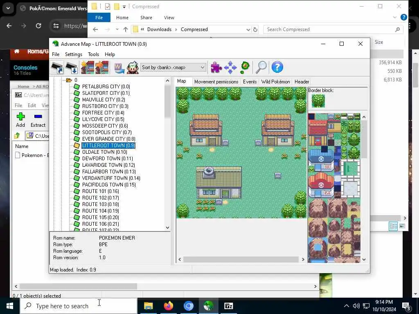Open the quick access toolbar dropdown arrow
The width and height of the screenshot is (419, 314).
[x=124, y=7]
